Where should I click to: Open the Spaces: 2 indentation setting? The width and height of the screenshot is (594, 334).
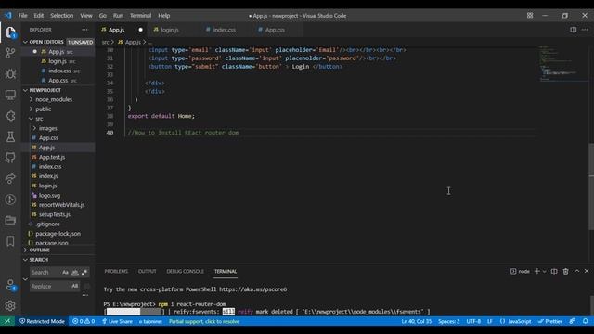pyautogui.click(x=449, y=321)
